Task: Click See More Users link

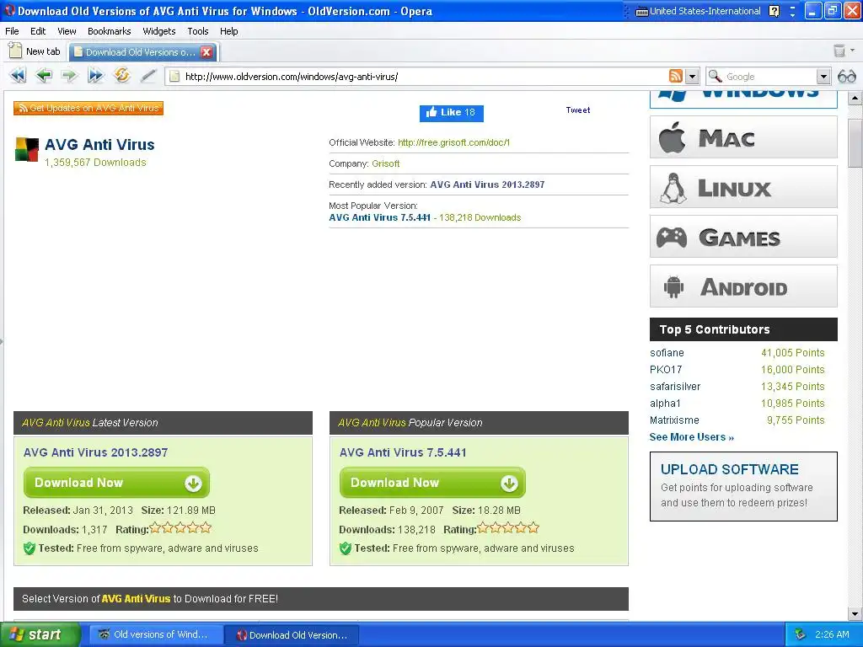Action: pyautogui.click(x=691, y=437)
